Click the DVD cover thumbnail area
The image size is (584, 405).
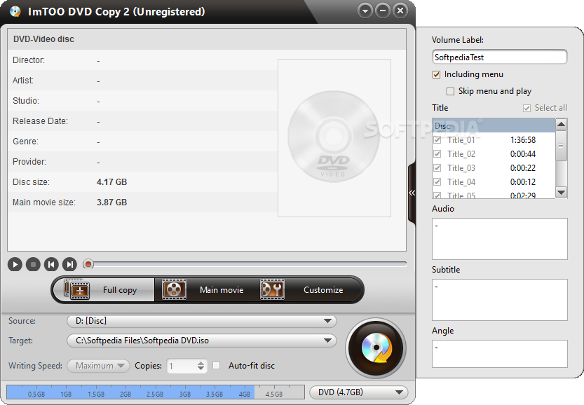click(x=334, y=138)
